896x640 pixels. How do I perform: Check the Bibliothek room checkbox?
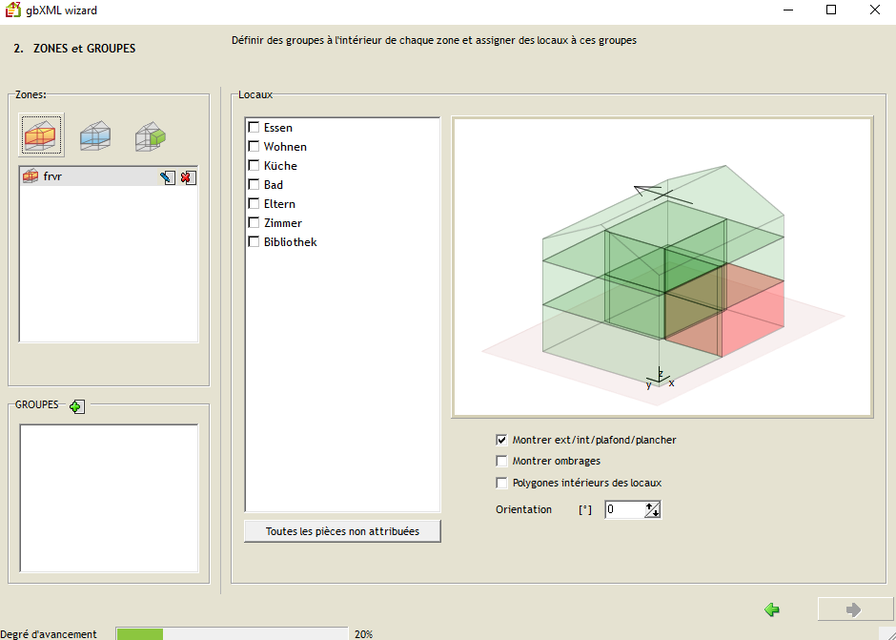[x=254, y=242]
